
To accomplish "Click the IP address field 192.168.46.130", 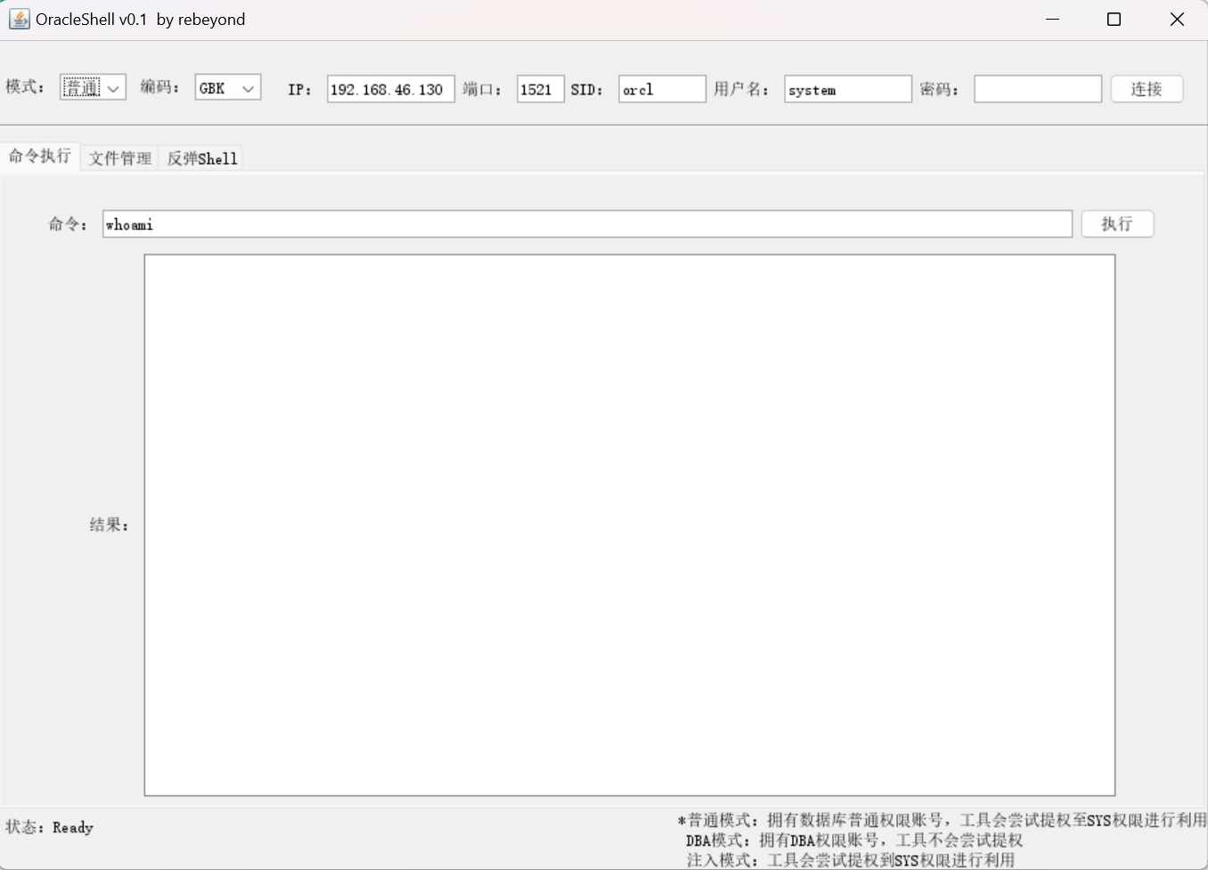I will [x=390, y=89].
